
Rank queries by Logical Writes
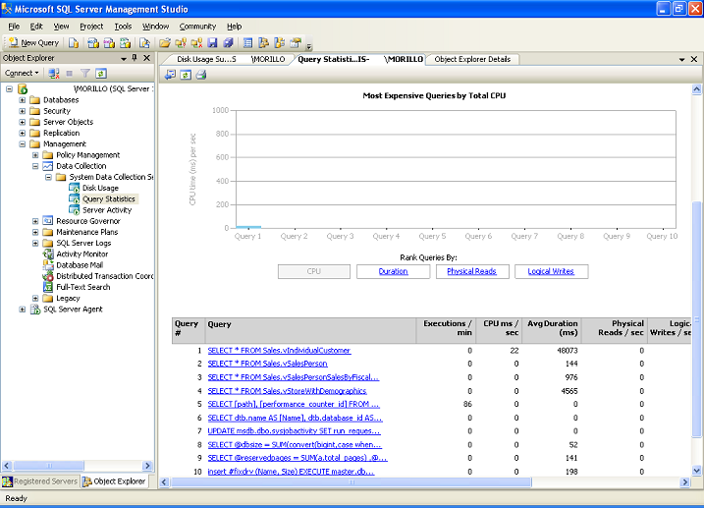(551, 271)
